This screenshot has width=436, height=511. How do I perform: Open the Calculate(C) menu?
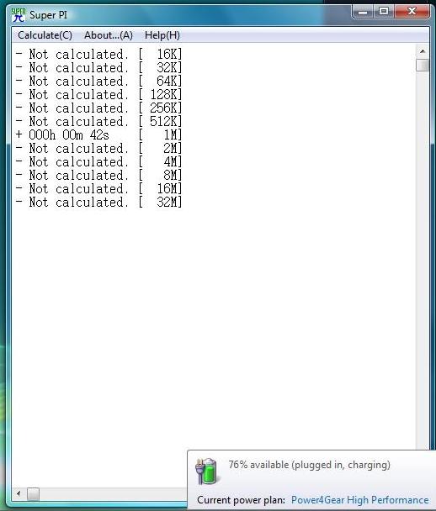45,35
